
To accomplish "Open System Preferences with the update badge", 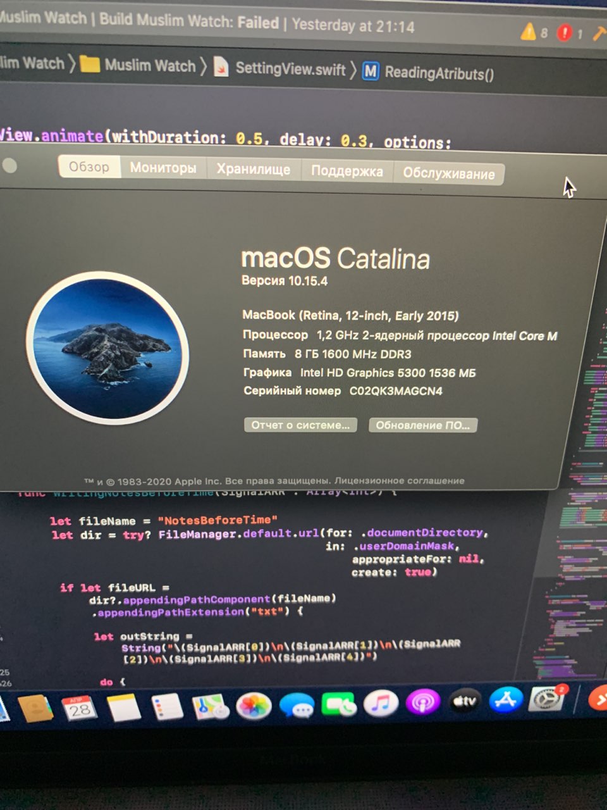I will click(547, 699).
